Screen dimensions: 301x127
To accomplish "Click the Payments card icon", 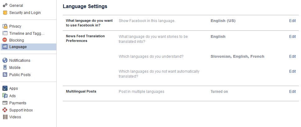I will point(5,103).
